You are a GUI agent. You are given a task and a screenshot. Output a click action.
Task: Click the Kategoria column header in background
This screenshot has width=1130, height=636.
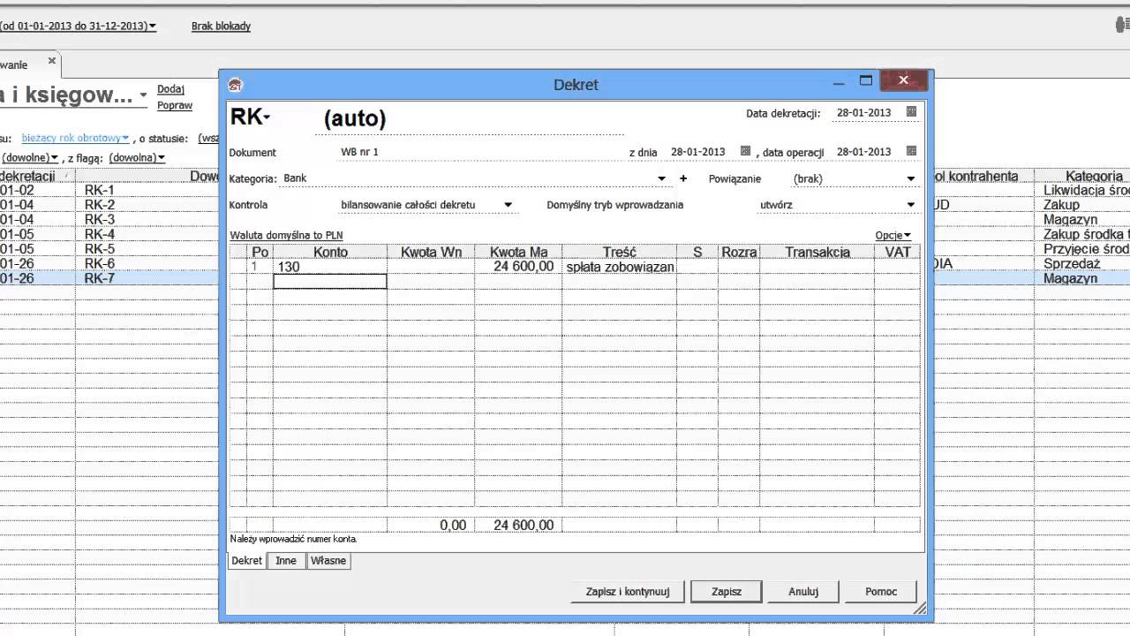(x=1094, y=177)
